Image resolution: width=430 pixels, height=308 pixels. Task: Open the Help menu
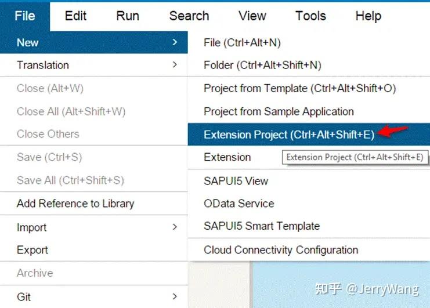click(x=368, y=16)
